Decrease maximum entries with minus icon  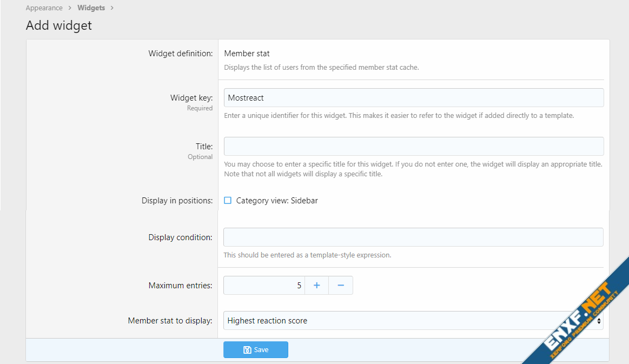(x=341, y=286)
